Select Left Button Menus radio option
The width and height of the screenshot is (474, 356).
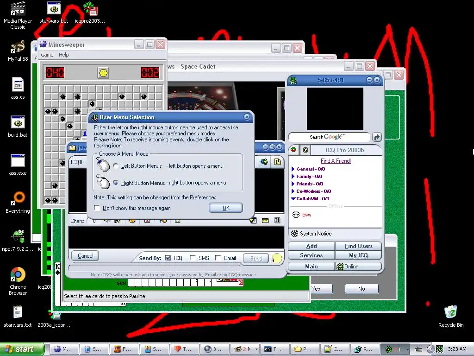click(116, 166)
